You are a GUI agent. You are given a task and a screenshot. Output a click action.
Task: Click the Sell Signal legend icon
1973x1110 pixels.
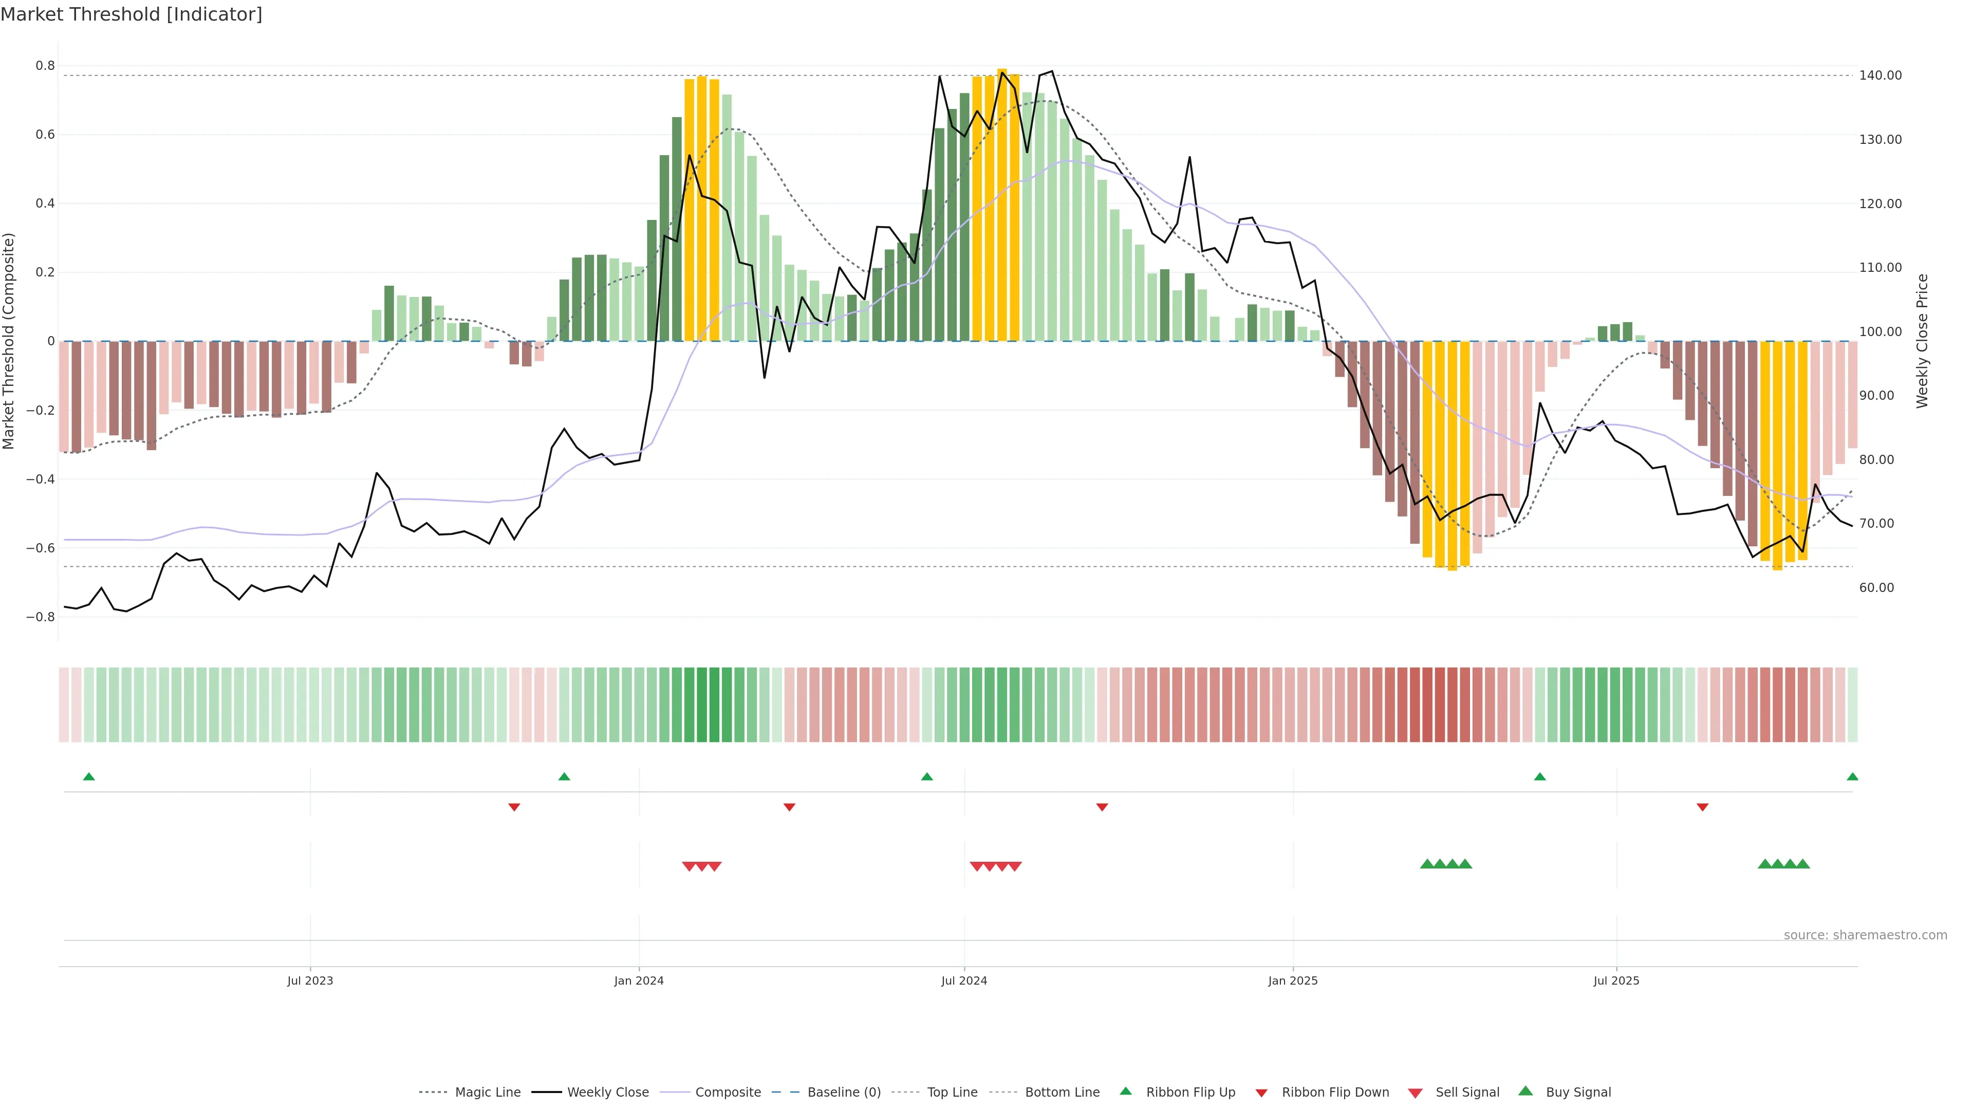(x=1416, y=1093)
